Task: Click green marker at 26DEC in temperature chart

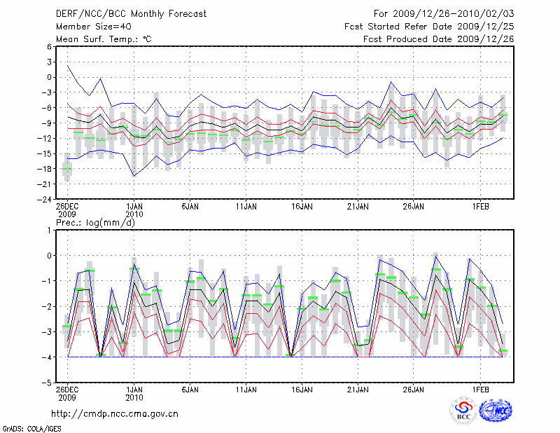Action: point(67,169)
